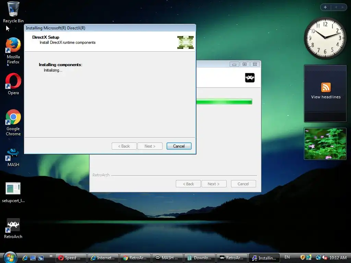Minimize the RetroArch installer window
The width and height of the screenshot is (351, 263).
pyautogui.click(x=234, y=64)
